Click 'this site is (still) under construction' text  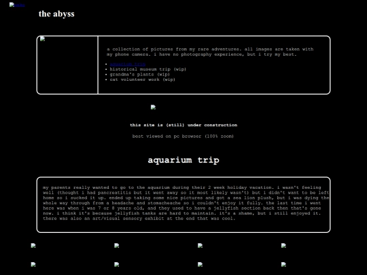click(x=183, y=125)
